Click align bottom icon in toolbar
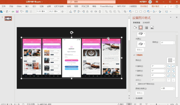 coord(71,12)
